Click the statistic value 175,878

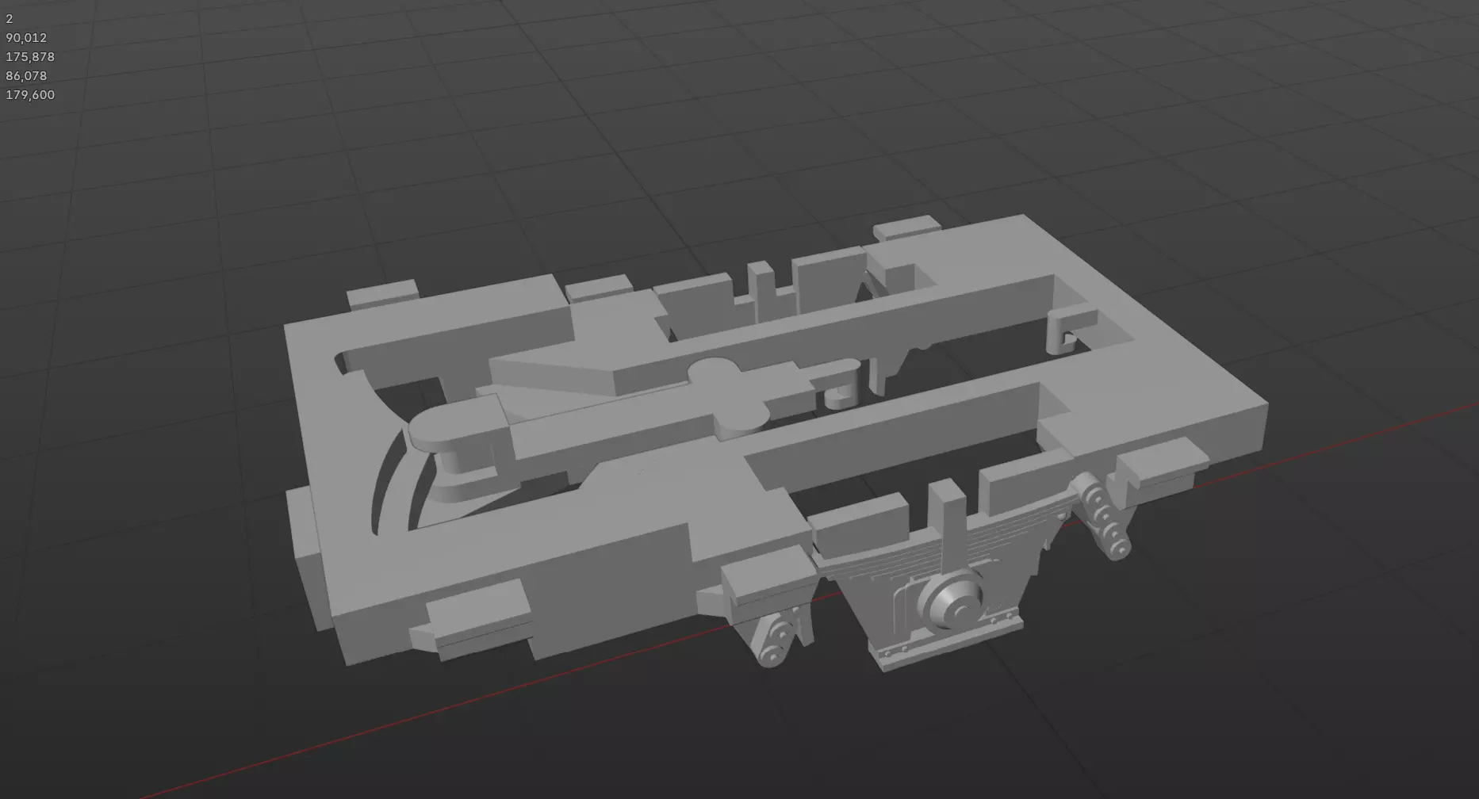click(30, 57)
